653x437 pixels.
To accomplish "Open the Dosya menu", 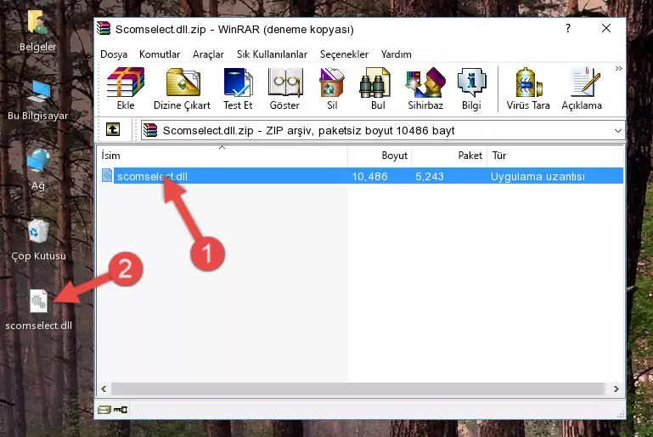I will pos(114,54).
